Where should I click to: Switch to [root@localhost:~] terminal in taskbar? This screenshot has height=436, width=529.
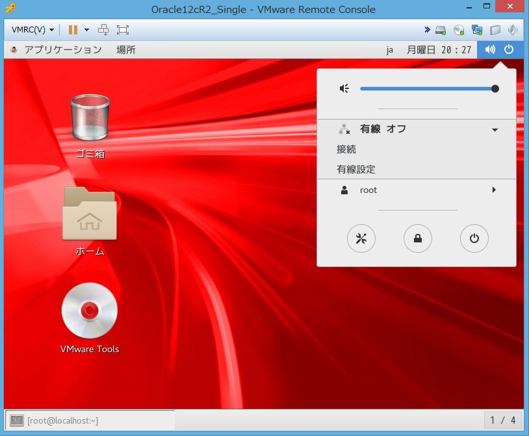90,420
